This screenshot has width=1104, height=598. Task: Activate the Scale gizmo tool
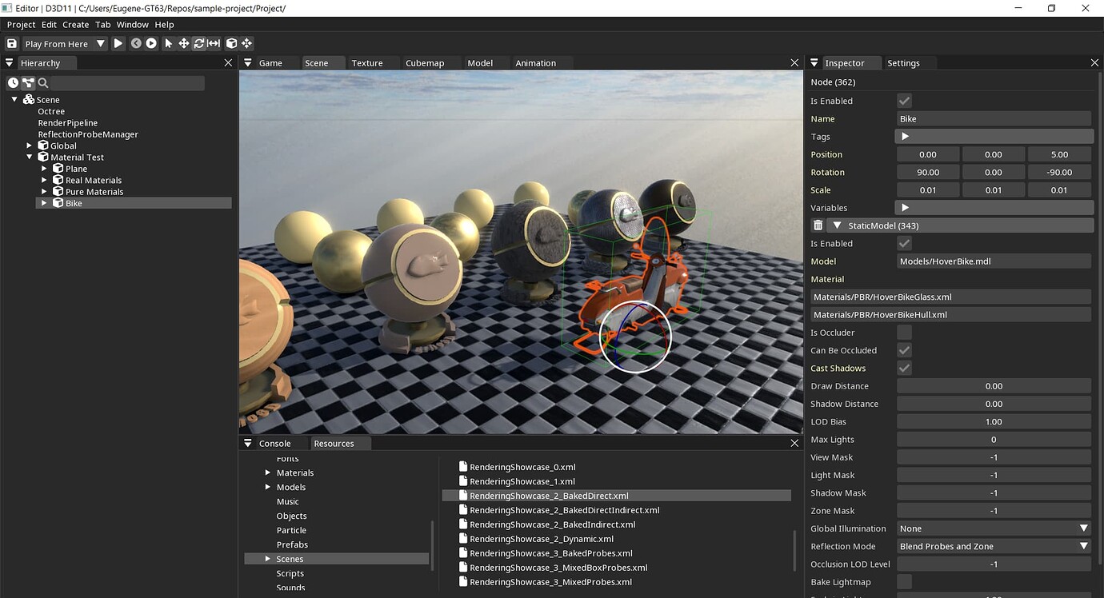(x=214, y=44)
